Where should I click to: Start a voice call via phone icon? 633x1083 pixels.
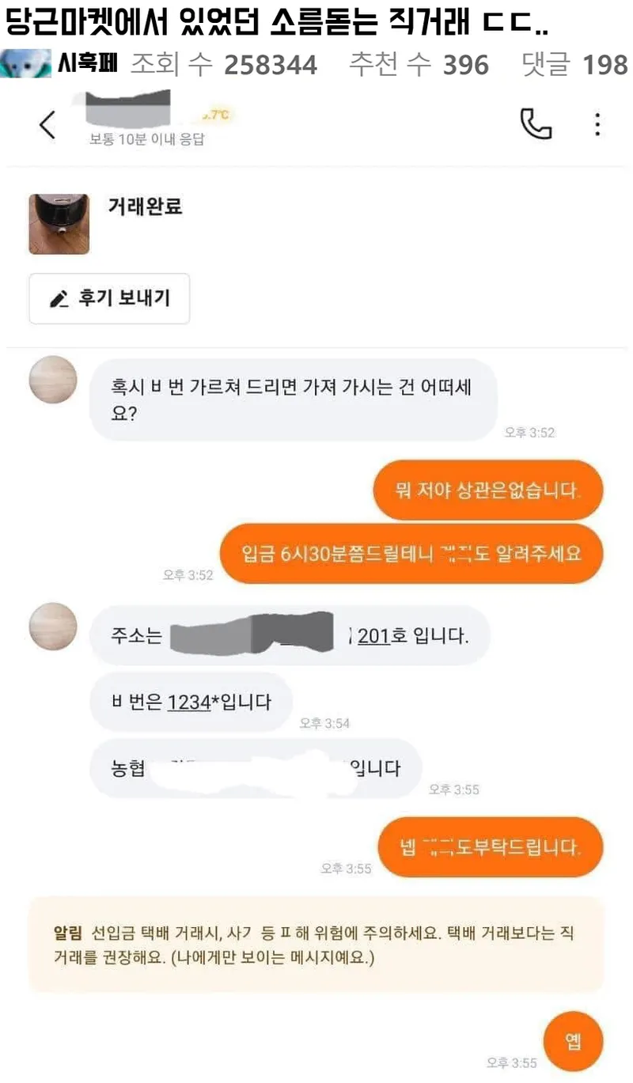click(x=536, y=124)
